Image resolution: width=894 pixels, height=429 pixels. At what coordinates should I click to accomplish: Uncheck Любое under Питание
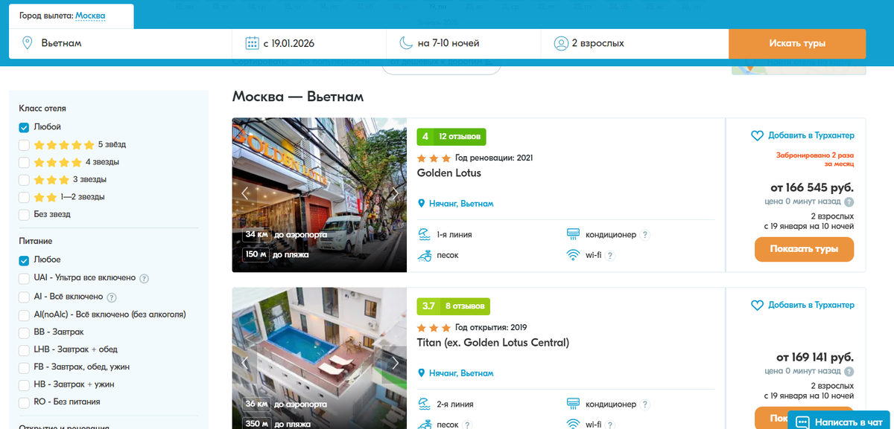tap(24, 260)
